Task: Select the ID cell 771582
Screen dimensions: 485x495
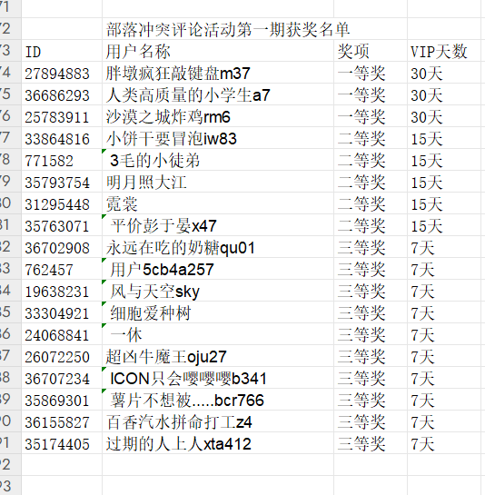Action: 62,160
